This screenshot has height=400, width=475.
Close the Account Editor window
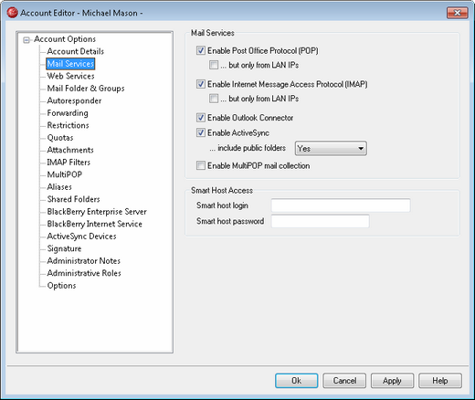tap(458, 13)
